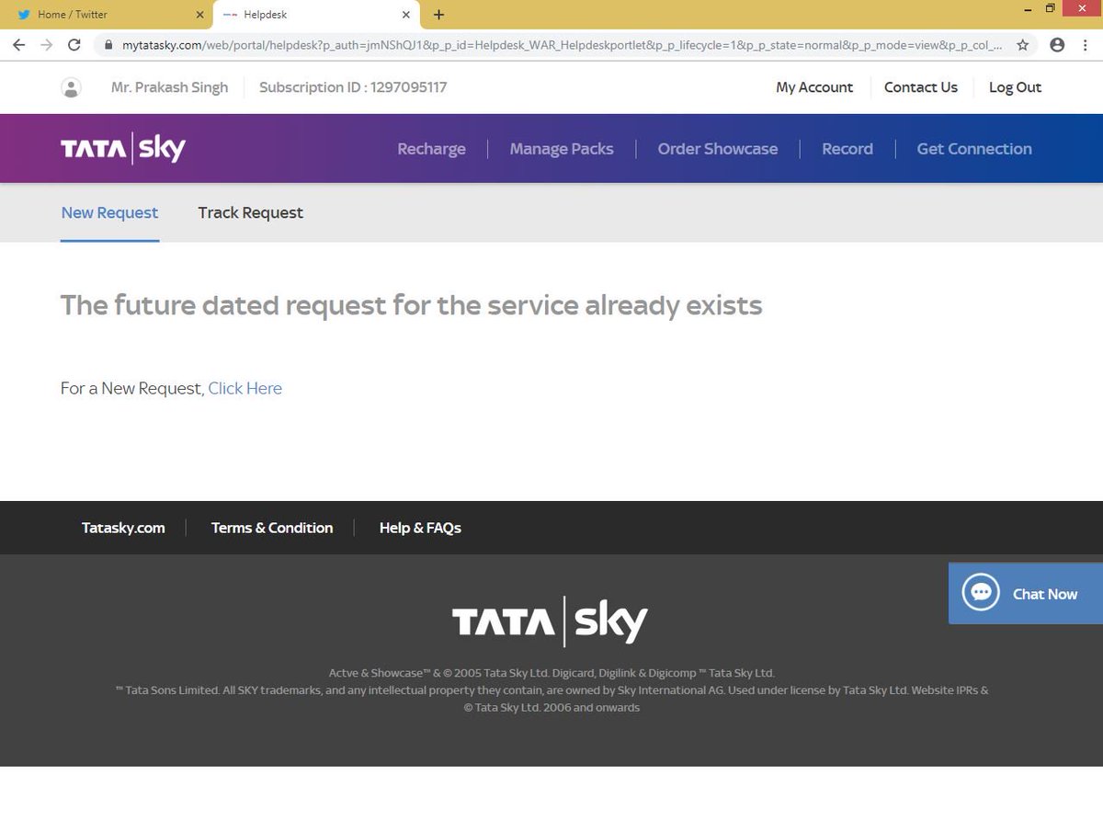The image size is (1103, 820).
Task: Open Terms & Condition
Action: [272, 528]
